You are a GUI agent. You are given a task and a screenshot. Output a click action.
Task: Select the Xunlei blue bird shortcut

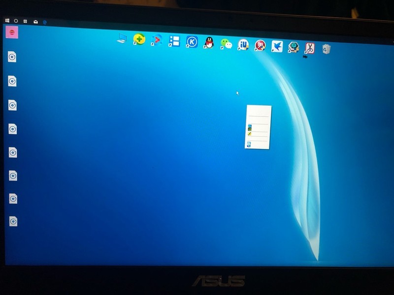coord(277,46)
